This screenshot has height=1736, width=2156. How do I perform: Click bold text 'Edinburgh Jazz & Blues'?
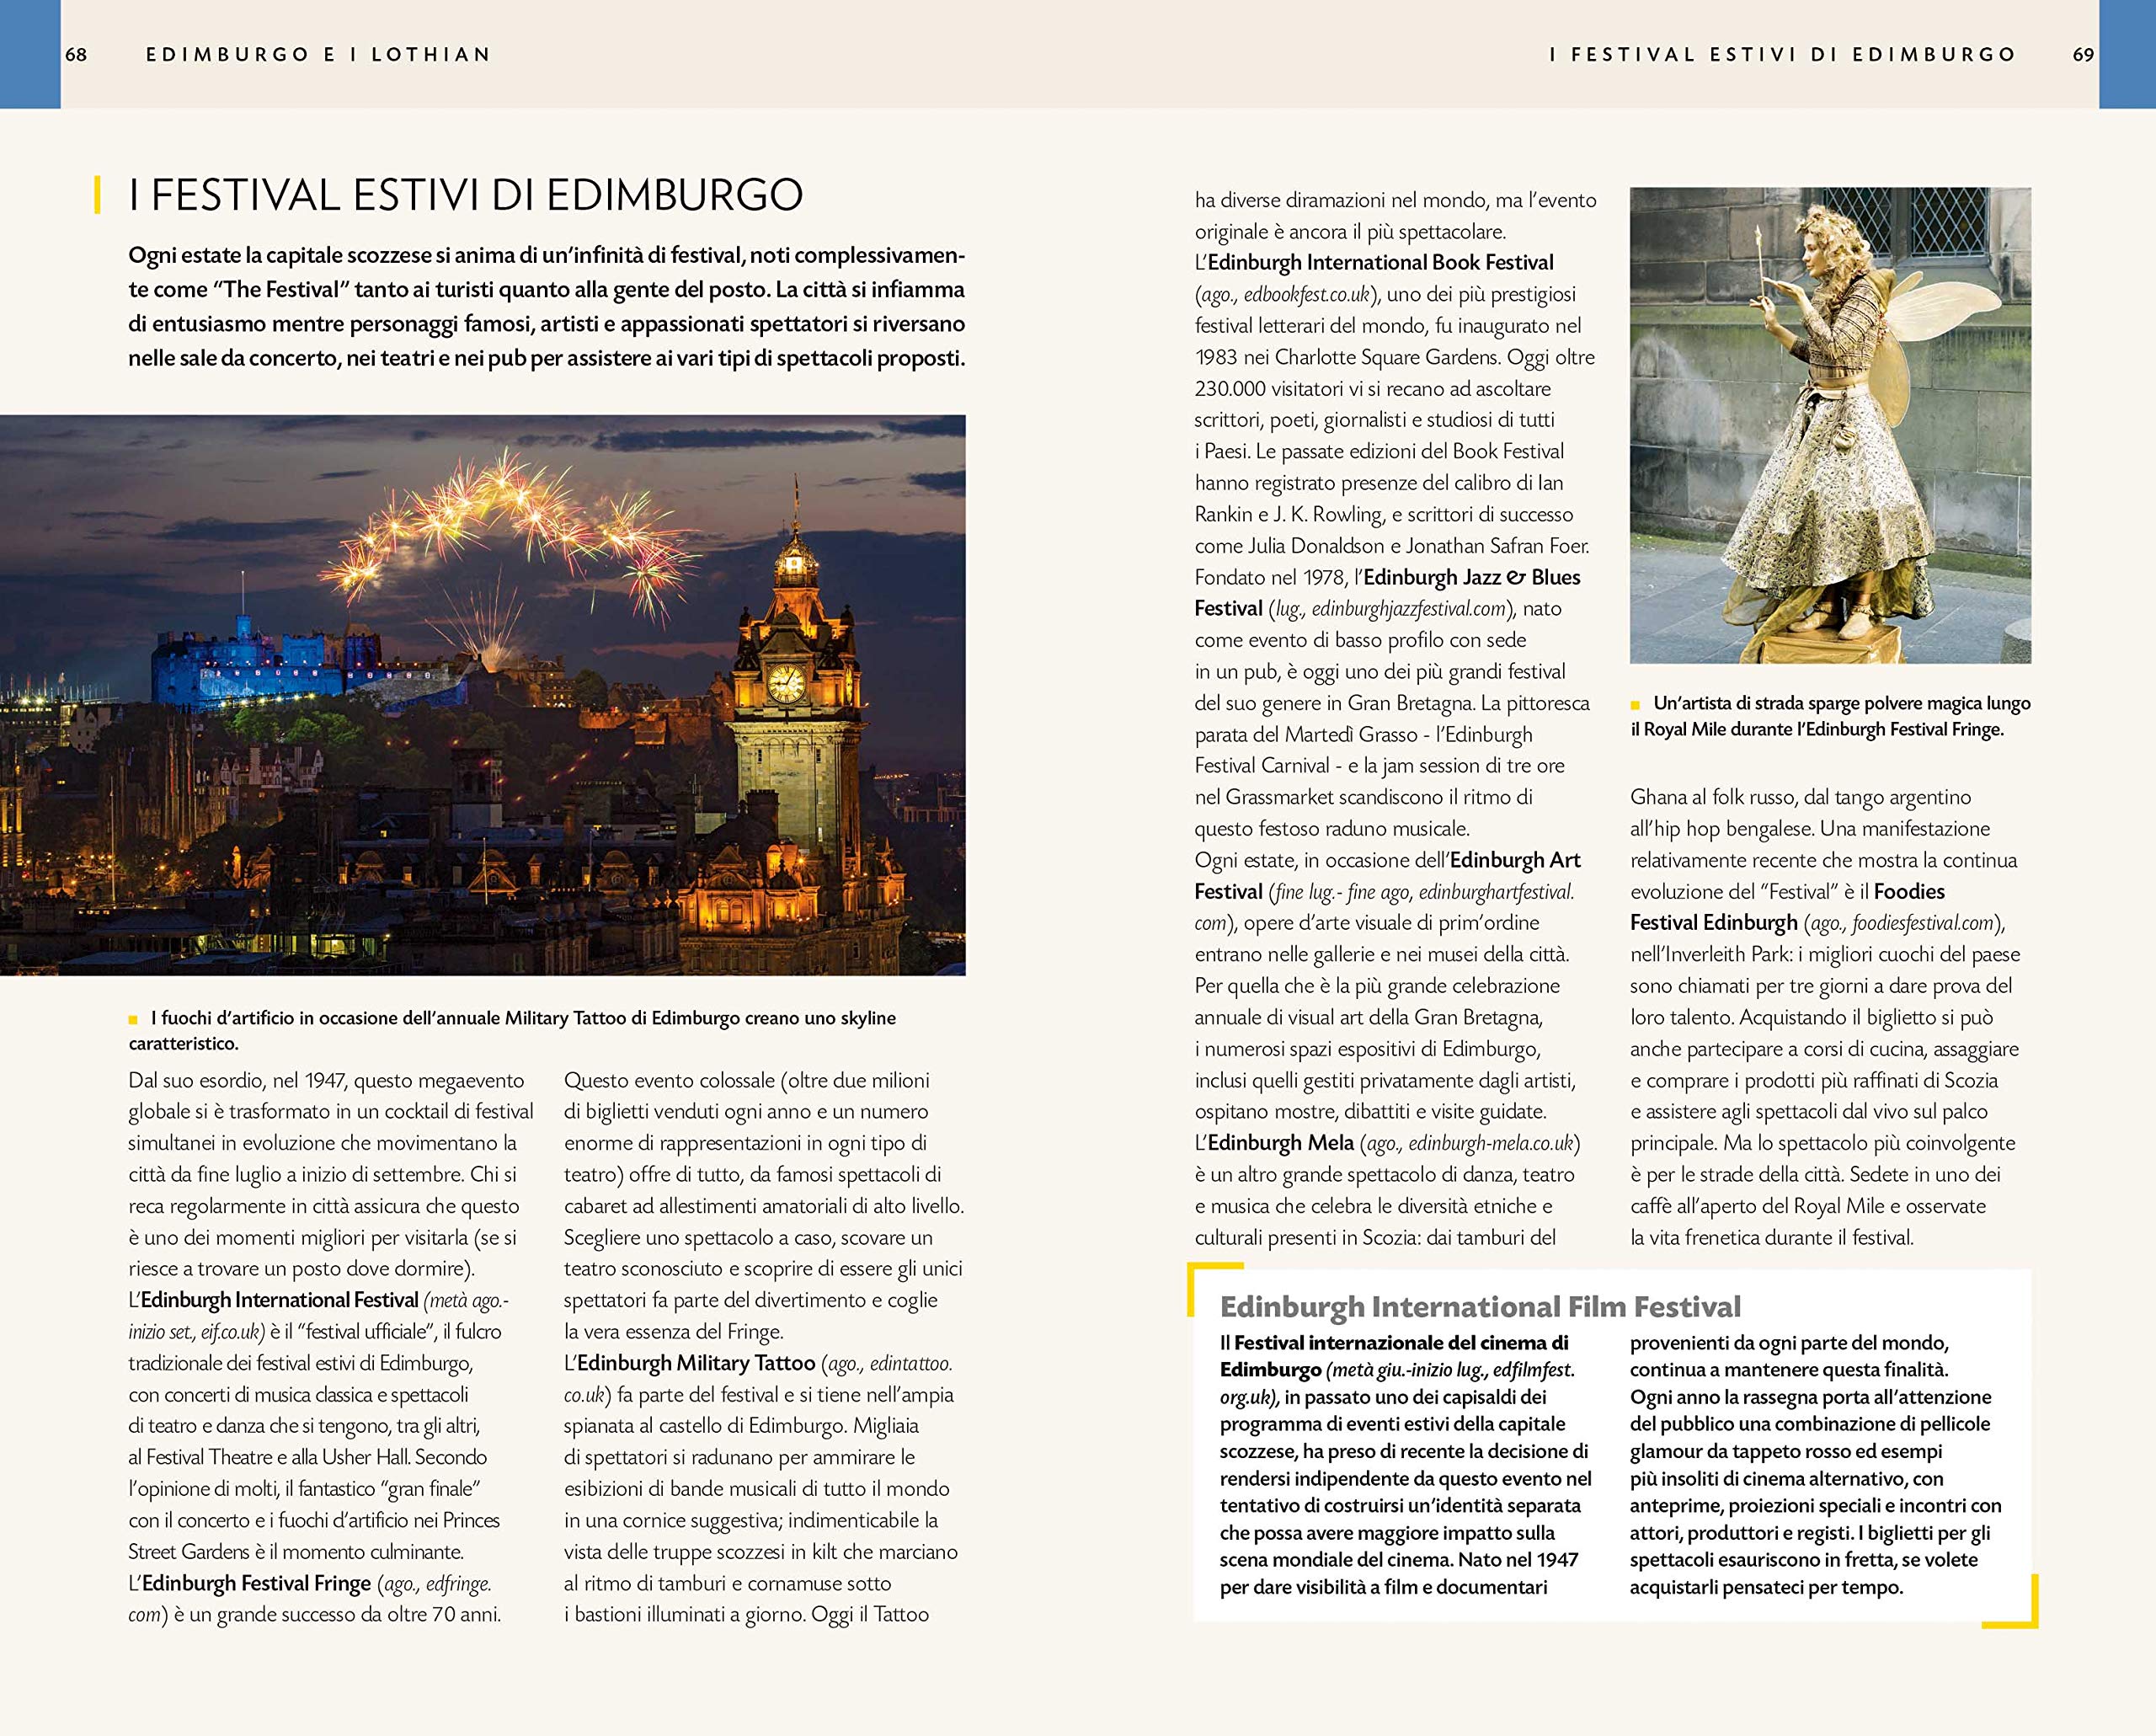click(x=1472, y=577)
